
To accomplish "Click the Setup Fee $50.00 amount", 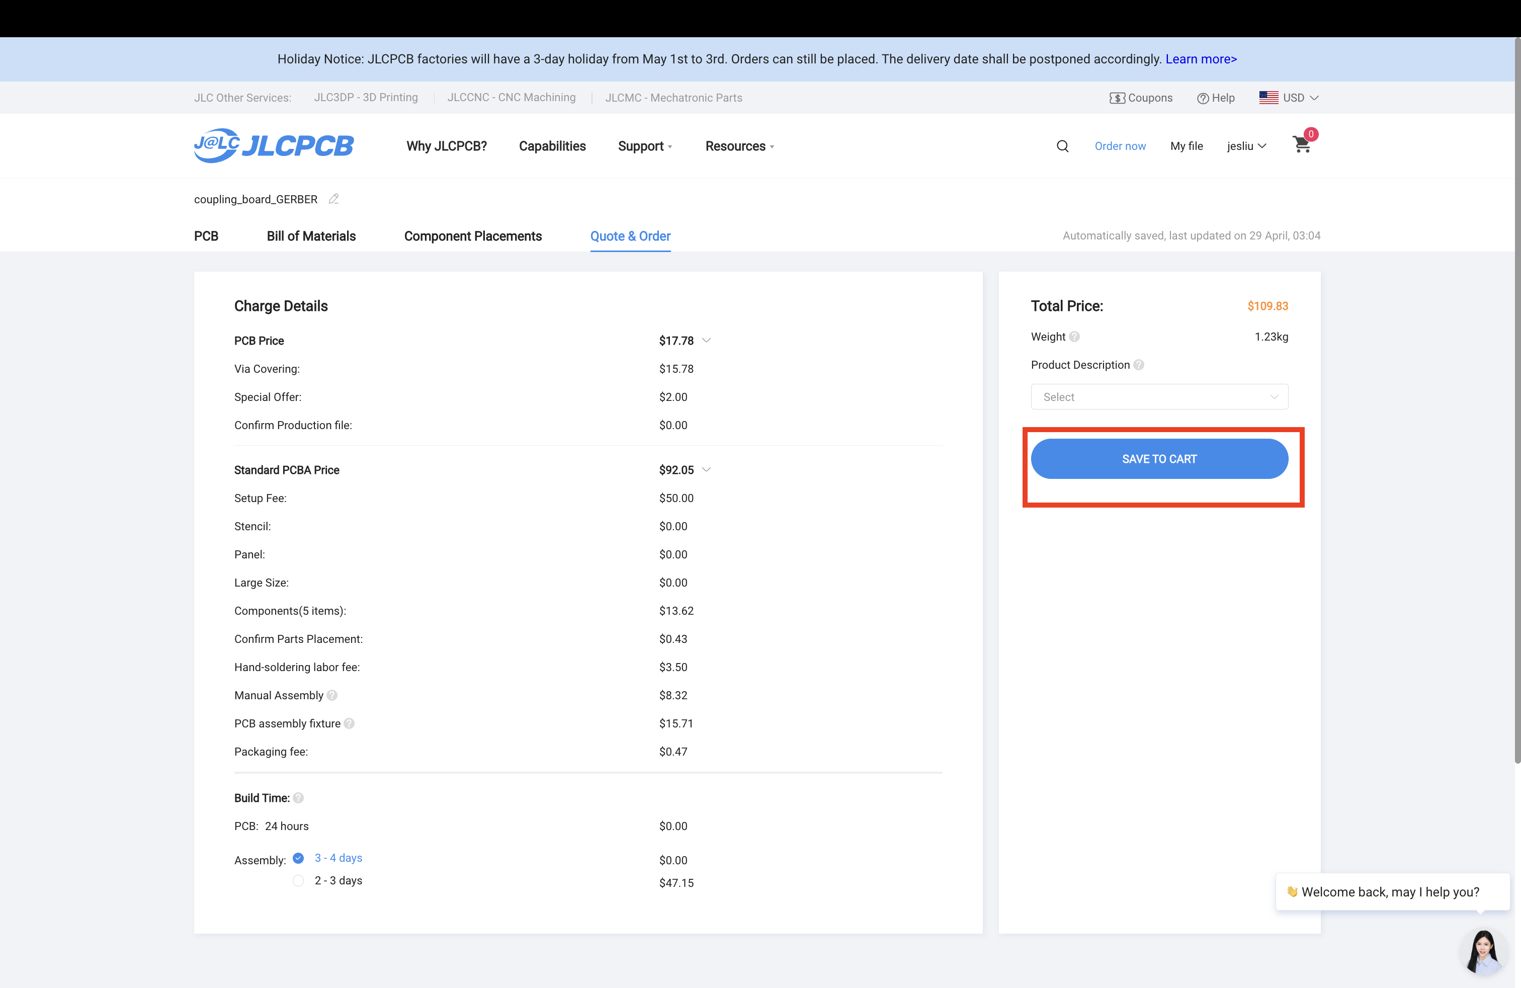I will (x=676, y=498).
